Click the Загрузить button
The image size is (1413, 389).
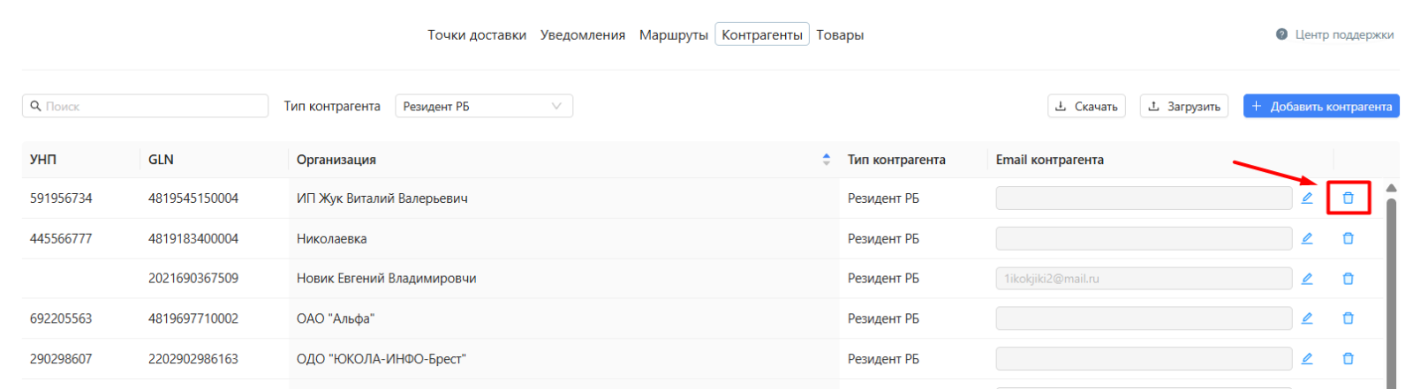point(1184,106)
